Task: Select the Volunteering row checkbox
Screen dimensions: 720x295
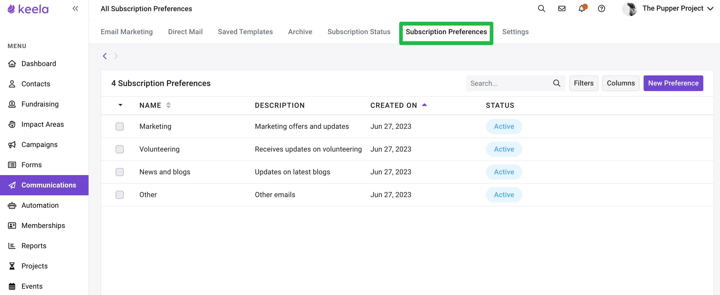Action: [120, 149]
